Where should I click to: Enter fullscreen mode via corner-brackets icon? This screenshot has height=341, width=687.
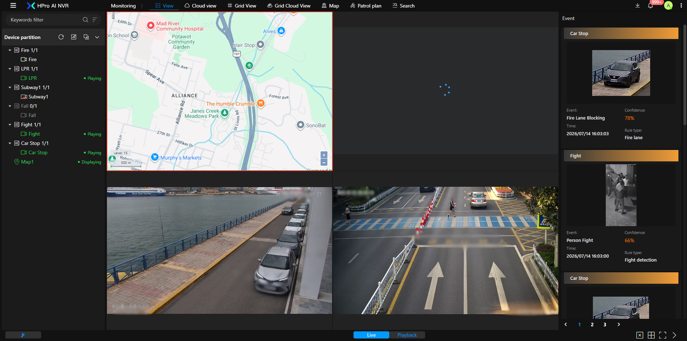(x=663, y=335)
